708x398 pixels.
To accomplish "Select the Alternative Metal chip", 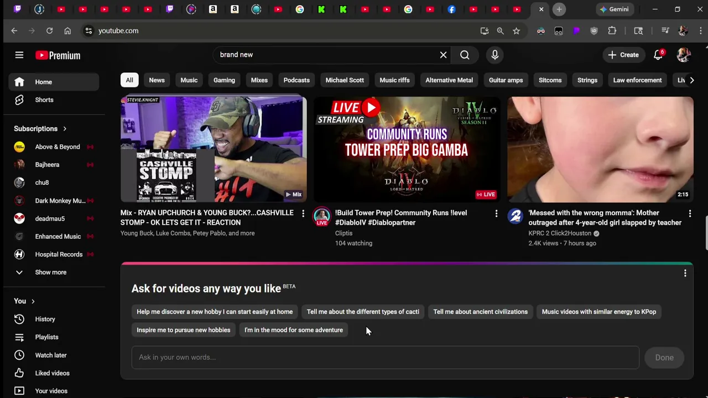I will [x=449, y=80].
